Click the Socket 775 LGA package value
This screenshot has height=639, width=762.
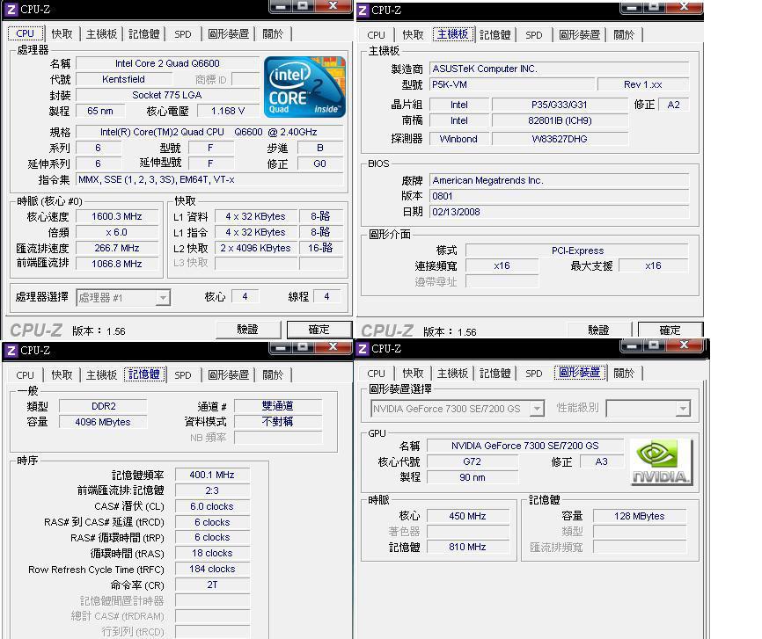[x=166, y=95]
